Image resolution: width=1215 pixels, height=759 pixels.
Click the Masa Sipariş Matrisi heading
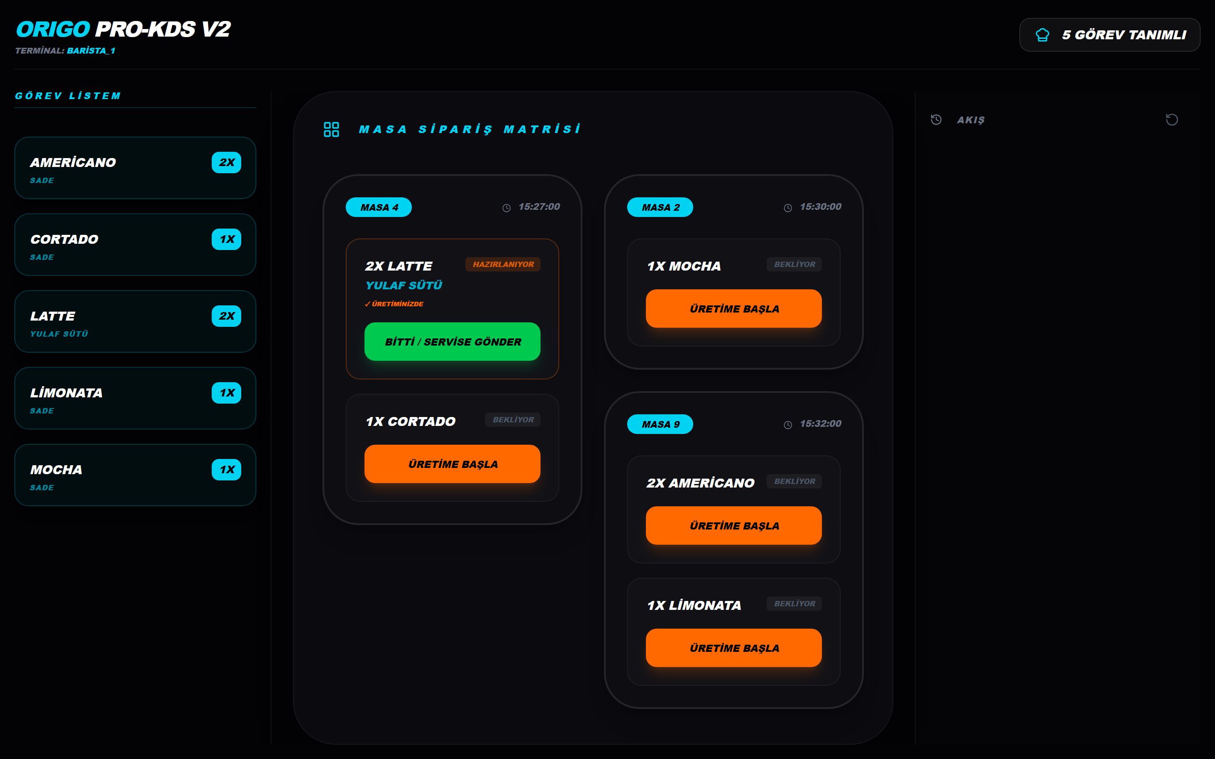pos(470,129)
